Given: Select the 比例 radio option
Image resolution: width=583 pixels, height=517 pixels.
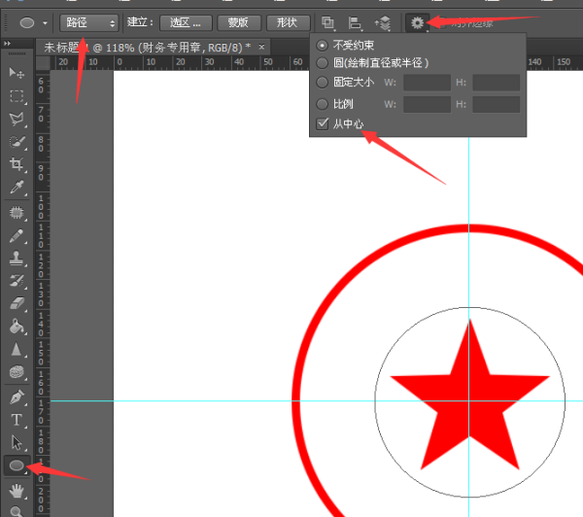Looking at the screenshot, I should [322, 104].
